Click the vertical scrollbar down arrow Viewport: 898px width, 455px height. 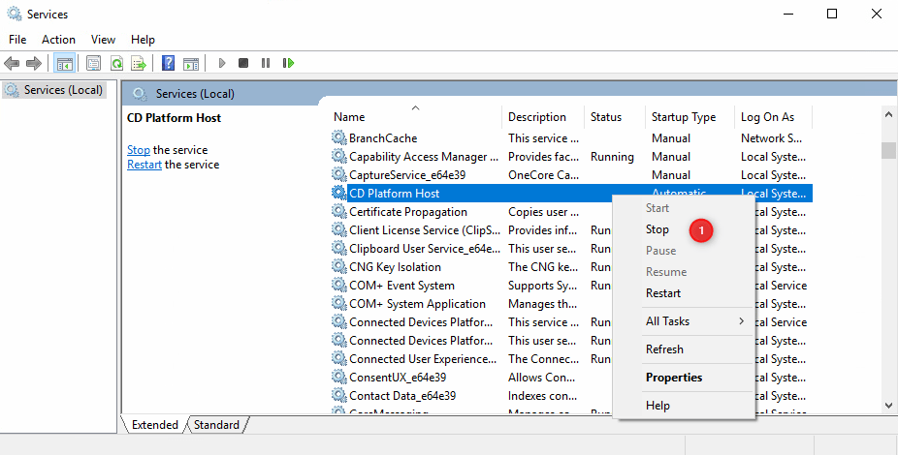pyautogui.click(x=888, y=407)
